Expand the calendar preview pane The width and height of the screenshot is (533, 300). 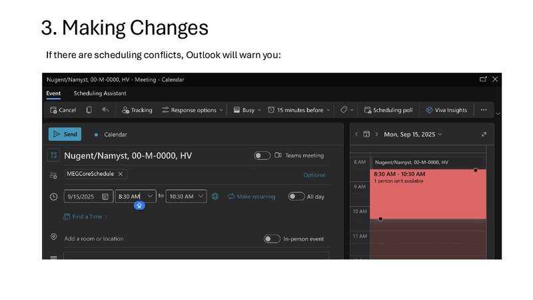(484, 134)
